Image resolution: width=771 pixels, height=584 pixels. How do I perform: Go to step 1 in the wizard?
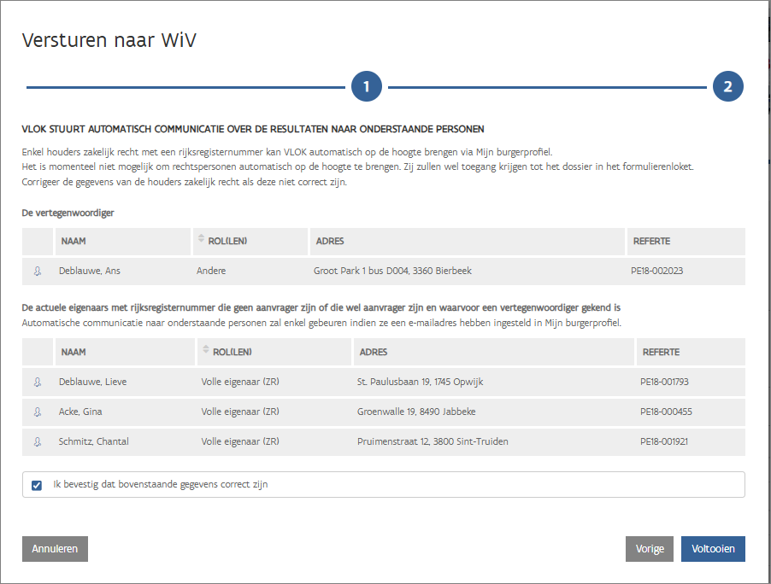(x=366, y=86)
